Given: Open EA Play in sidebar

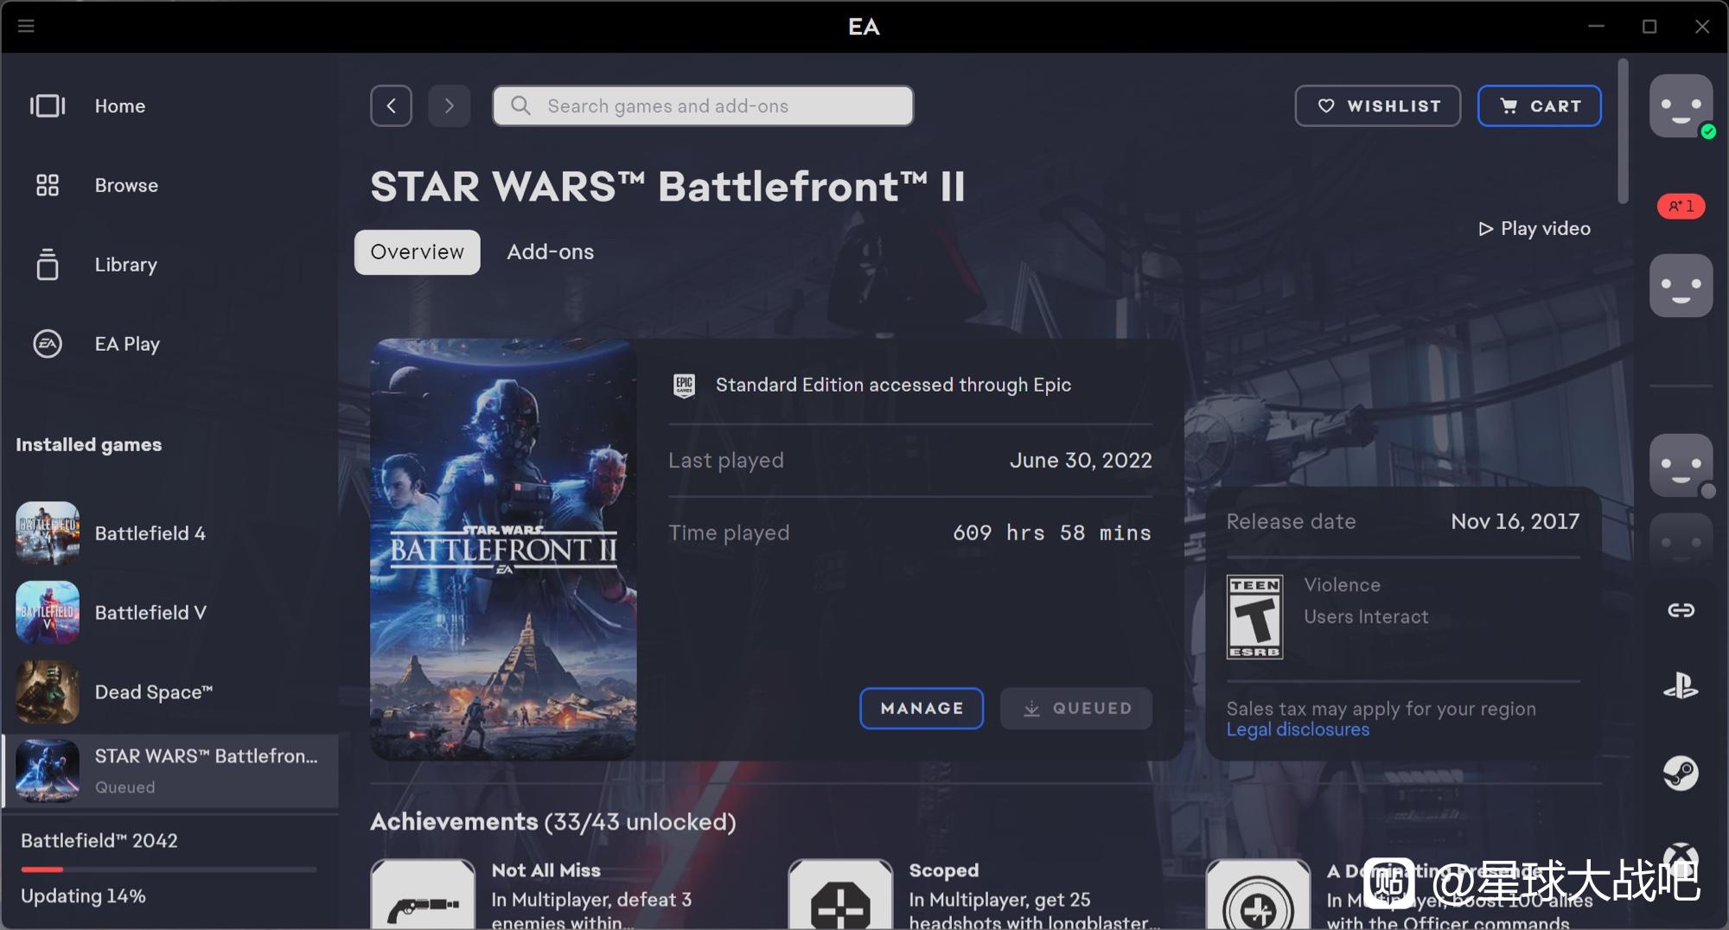Looking at the screenshot, I should 169,344.
